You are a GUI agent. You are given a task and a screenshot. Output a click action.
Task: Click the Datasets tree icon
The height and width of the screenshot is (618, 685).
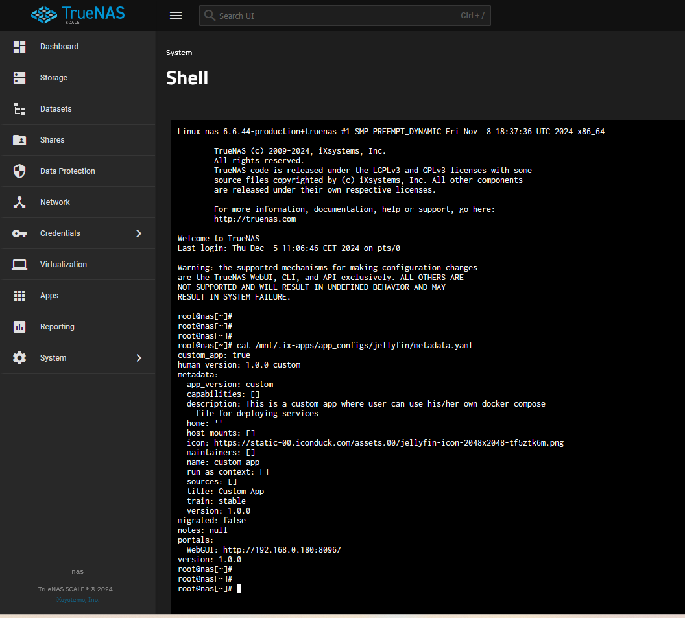pos(19,109)
